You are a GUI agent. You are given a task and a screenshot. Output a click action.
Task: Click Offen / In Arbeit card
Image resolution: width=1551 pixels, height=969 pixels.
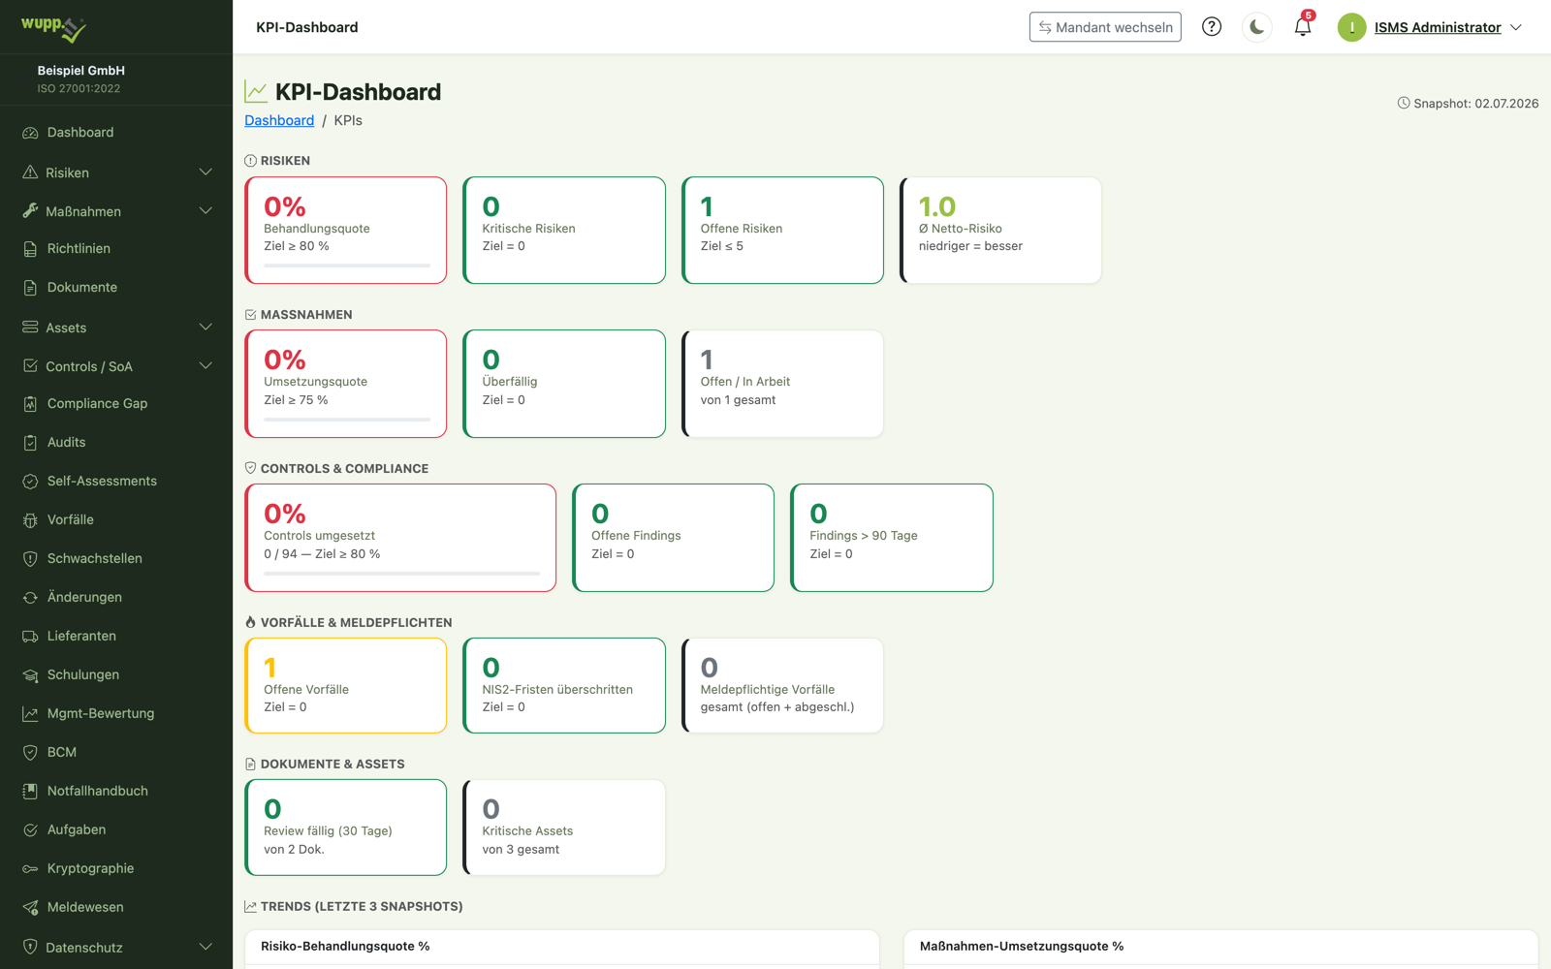click(782, 384)
